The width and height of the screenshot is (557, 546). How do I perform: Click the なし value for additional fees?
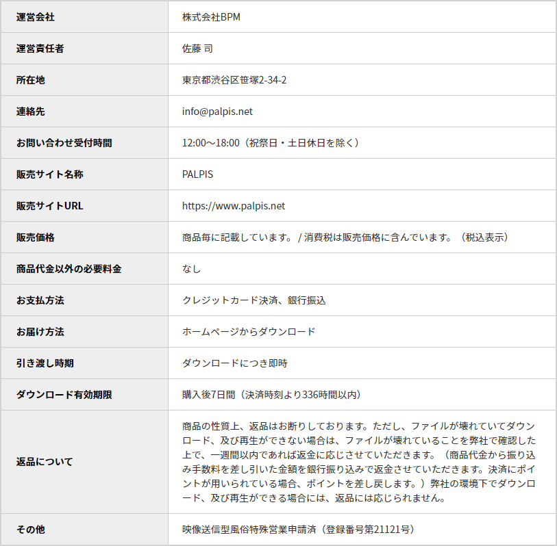(x=192, y=269)
